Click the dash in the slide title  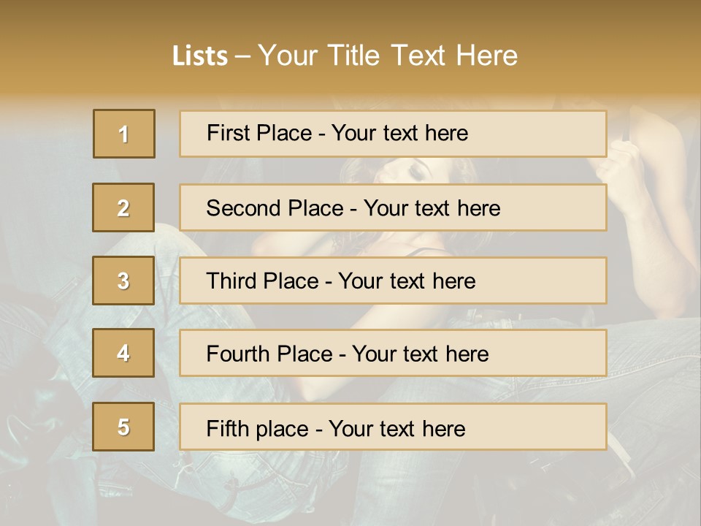242,56
